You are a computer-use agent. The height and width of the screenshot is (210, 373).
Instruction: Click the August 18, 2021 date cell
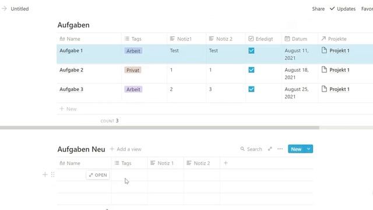(x=300, y=73)
